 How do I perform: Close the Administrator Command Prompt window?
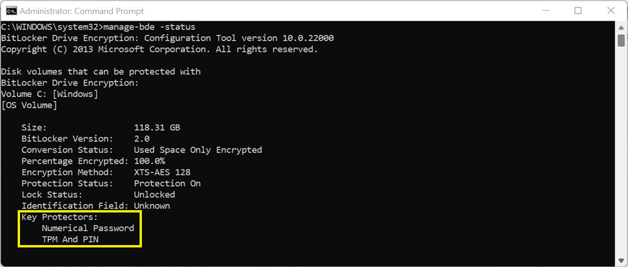pos(609,11)
